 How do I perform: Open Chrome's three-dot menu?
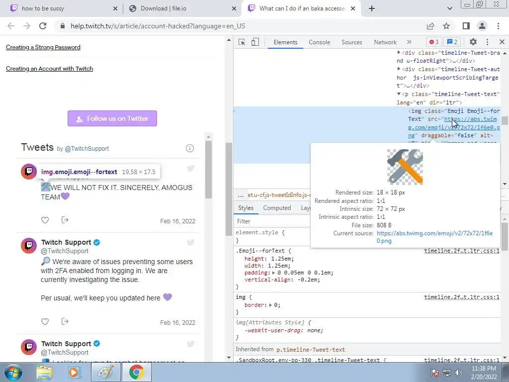coord(498,26)
